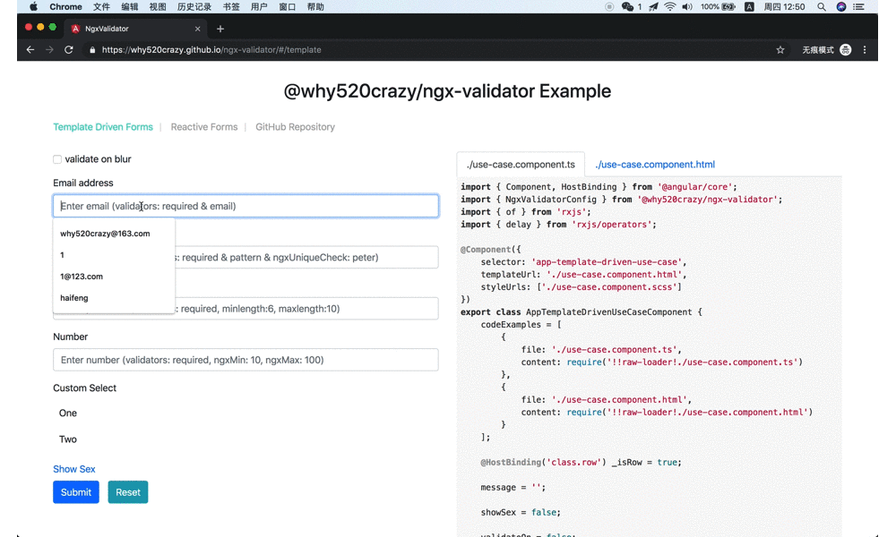The height and width of the screenshot is (537, 896).
Task: Click the volume icon in menu bar
Action: click(x=687, y=7)
